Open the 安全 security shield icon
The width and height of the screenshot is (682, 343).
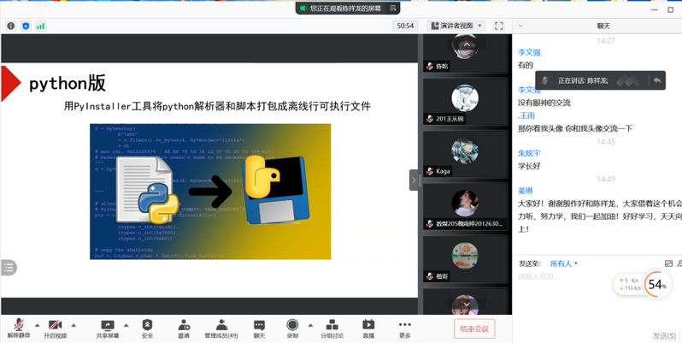coord(147,324)
